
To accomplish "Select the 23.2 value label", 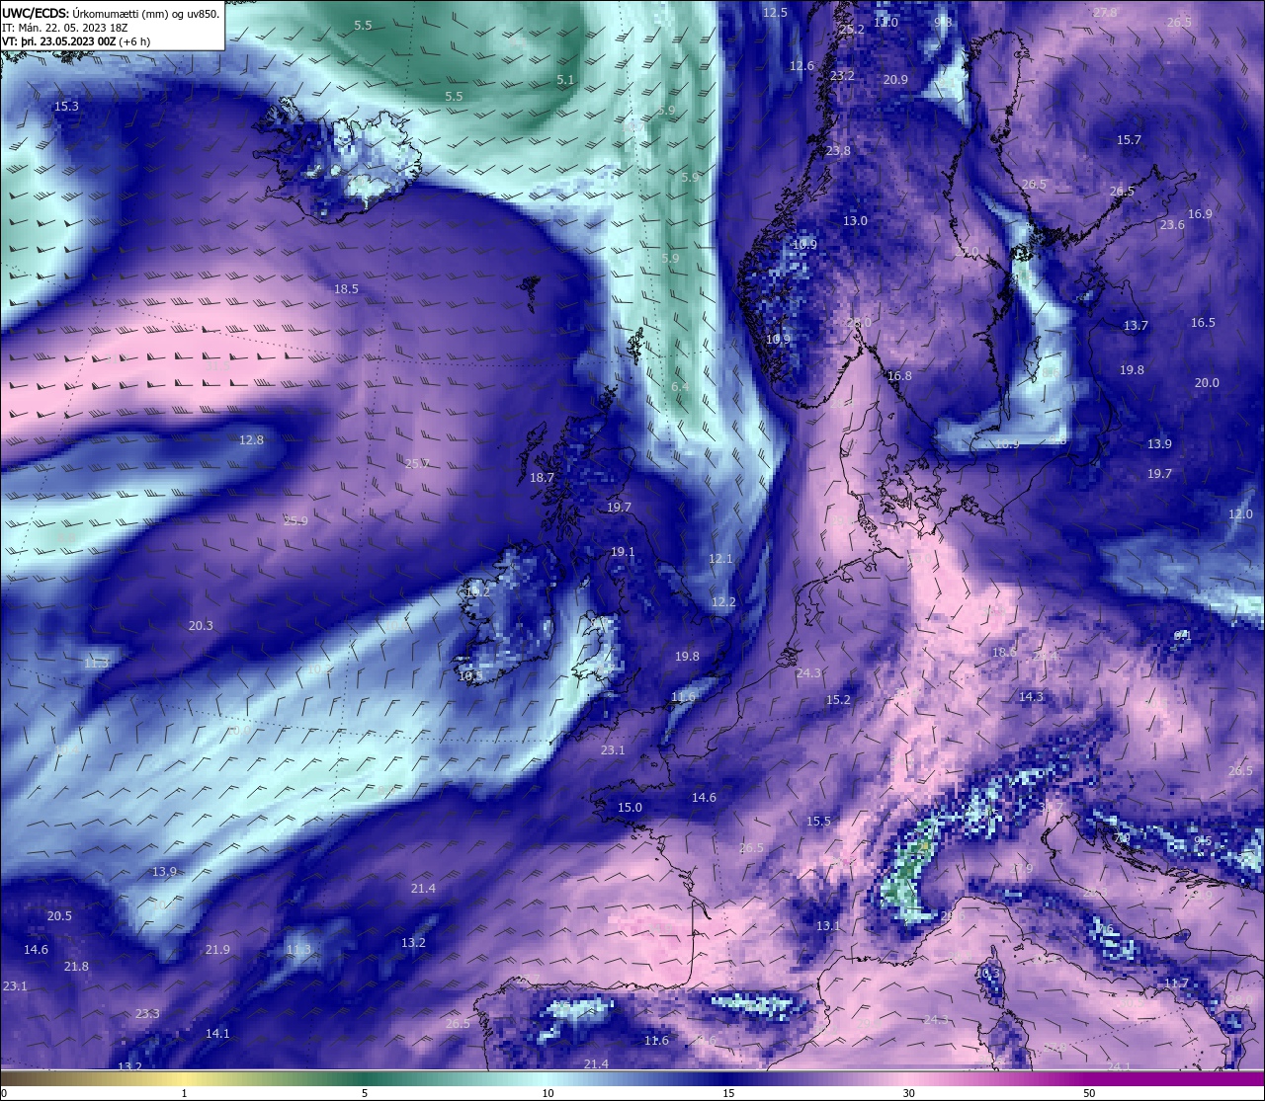I will click(x=842, y=75).
